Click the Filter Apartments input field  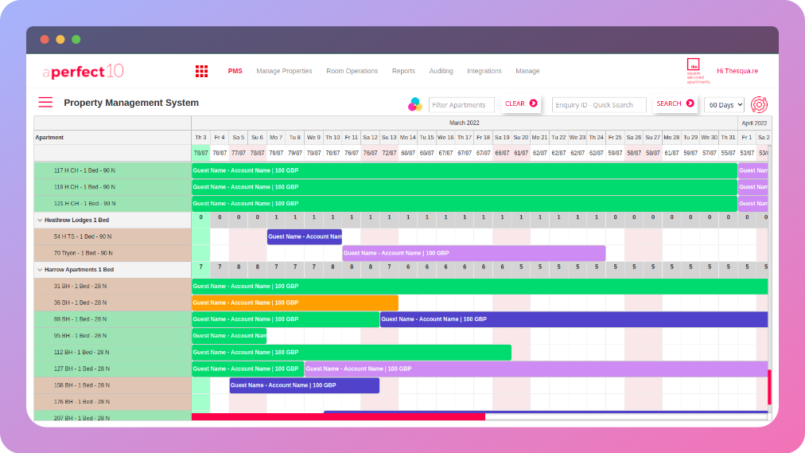point(461,105)
